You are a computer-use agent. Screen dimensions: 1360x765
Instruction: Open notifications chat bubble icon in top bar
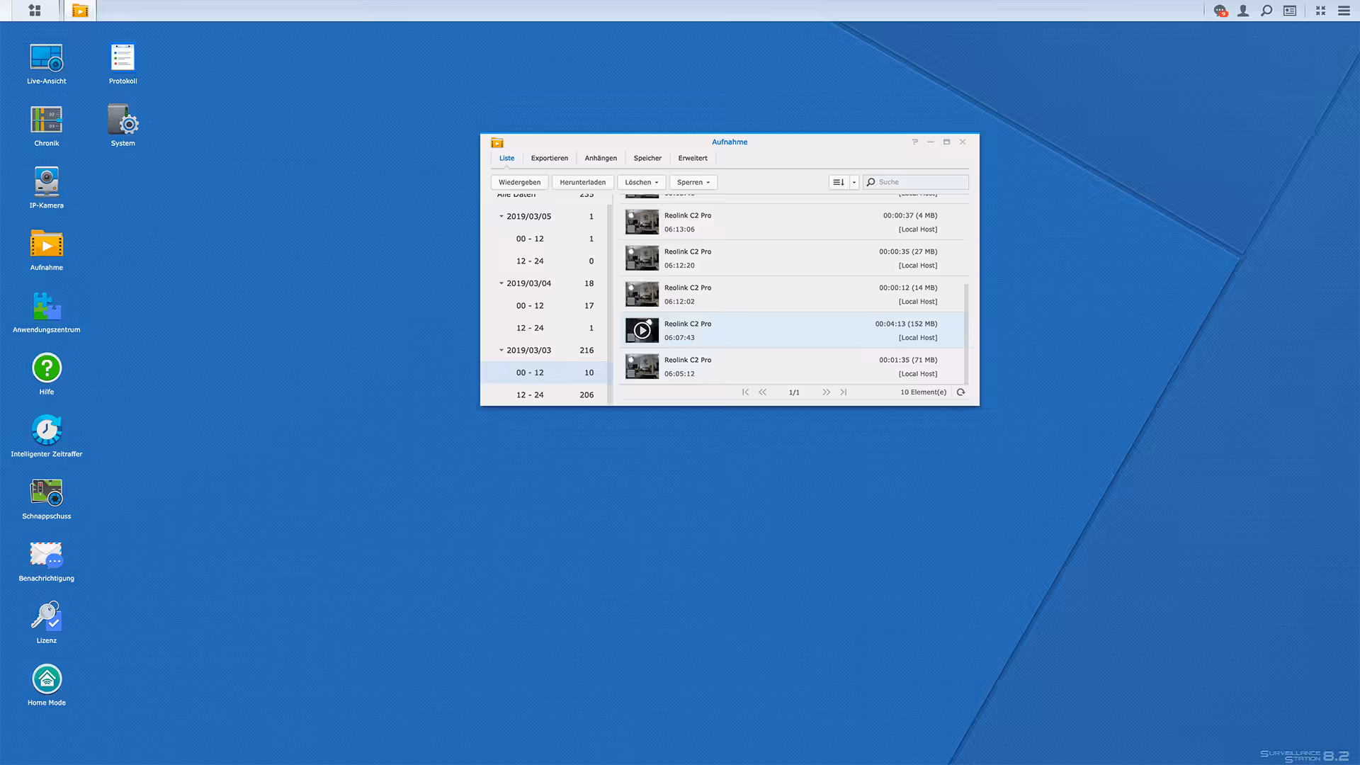coord(1220,11)
